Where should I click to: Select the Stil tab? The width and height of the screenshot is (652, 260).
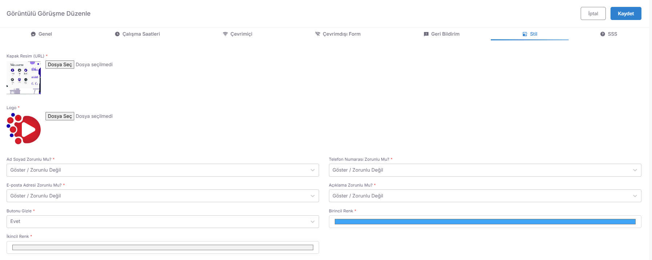coord(530,34)
